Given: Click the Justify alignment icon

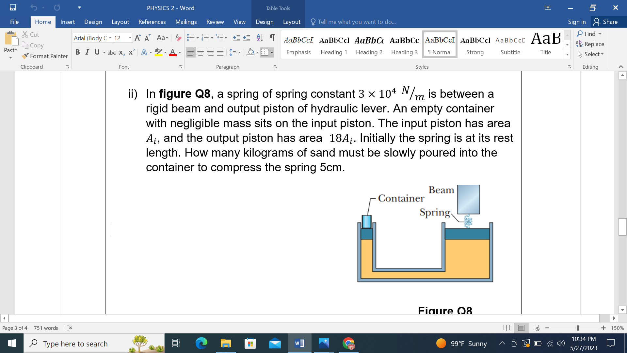Looking at the screenshot, I should [220, 52].
